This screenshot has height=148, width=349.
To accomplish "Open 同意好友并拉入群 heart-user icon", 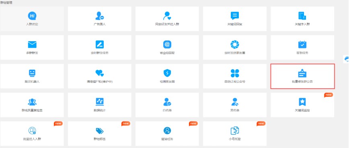I will [167, 16].
